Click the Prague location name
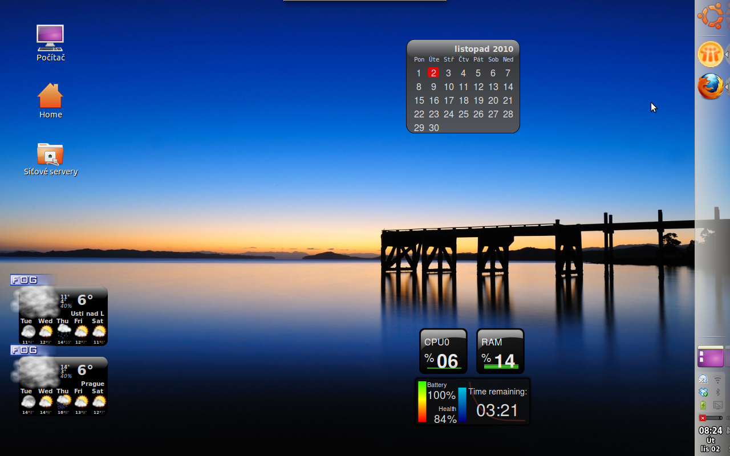730x456 pixels. point(92,384)
